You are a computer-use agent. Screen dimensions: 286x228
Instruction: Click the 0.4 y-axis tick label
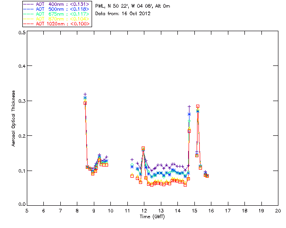pyautogui.click(x=22, y=66)
